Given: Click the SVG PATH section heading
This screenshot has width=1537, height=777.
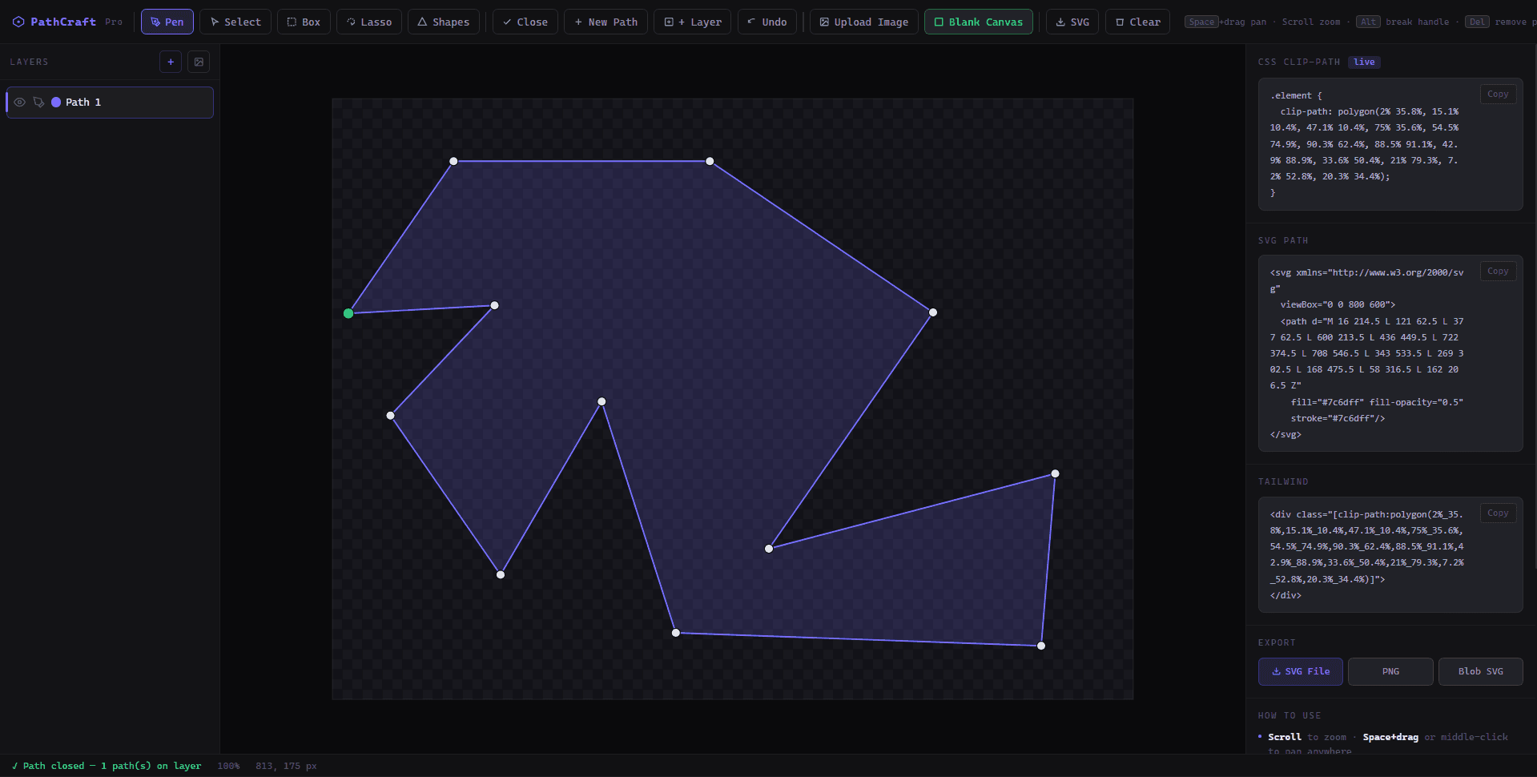Looking at the screenshot, I should [1283, 240].
